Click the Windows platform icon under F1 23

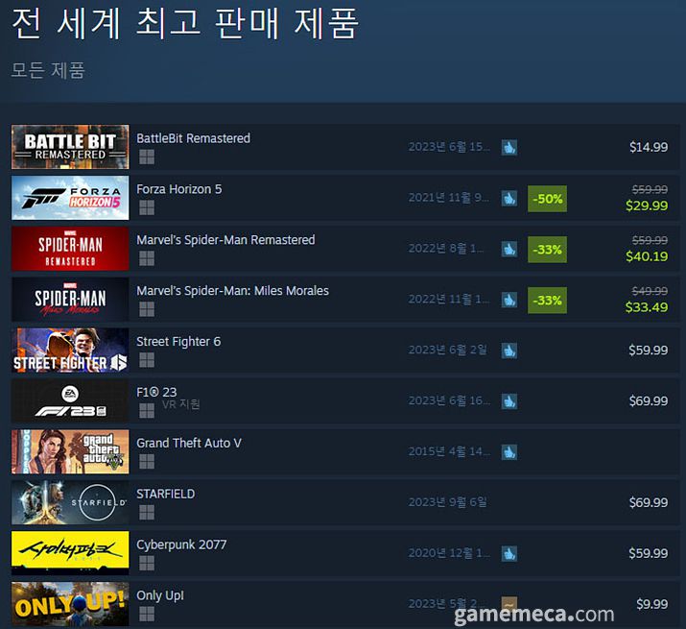pyautogui.click(x=147, y=411)
